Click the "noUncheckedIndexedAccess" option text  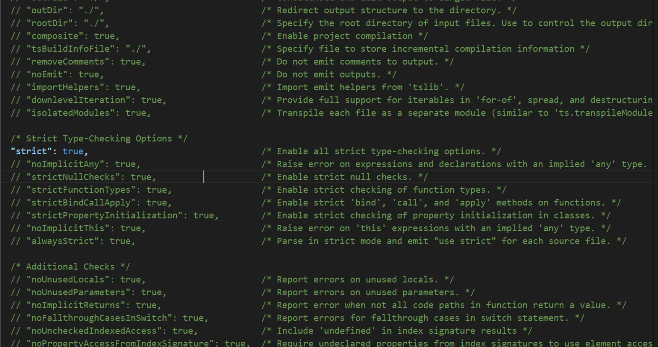point(105,331)
